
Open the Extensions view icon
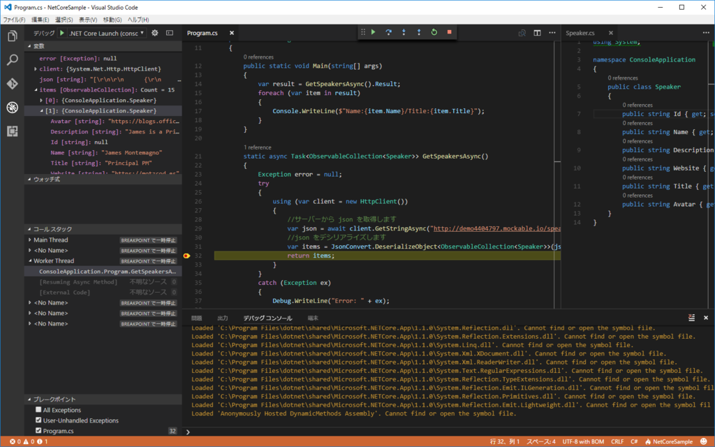tap(13, 131)
